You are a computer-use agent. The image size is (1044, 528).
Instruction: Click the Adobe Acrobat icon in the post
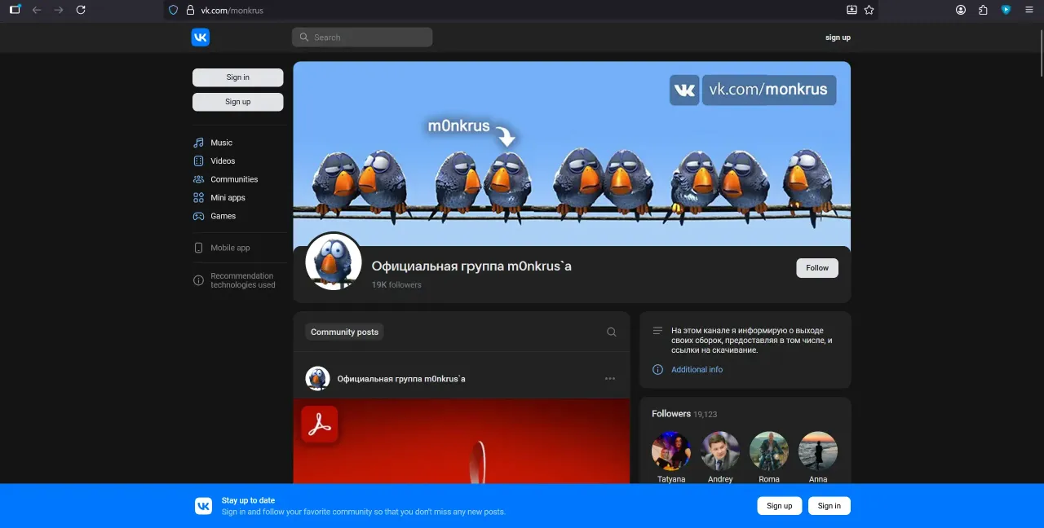click(320, 425)
